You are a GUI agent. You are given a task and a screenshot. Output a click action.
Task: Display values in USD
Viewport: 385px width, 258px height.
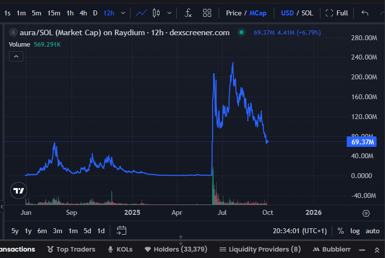coord(287,13)
